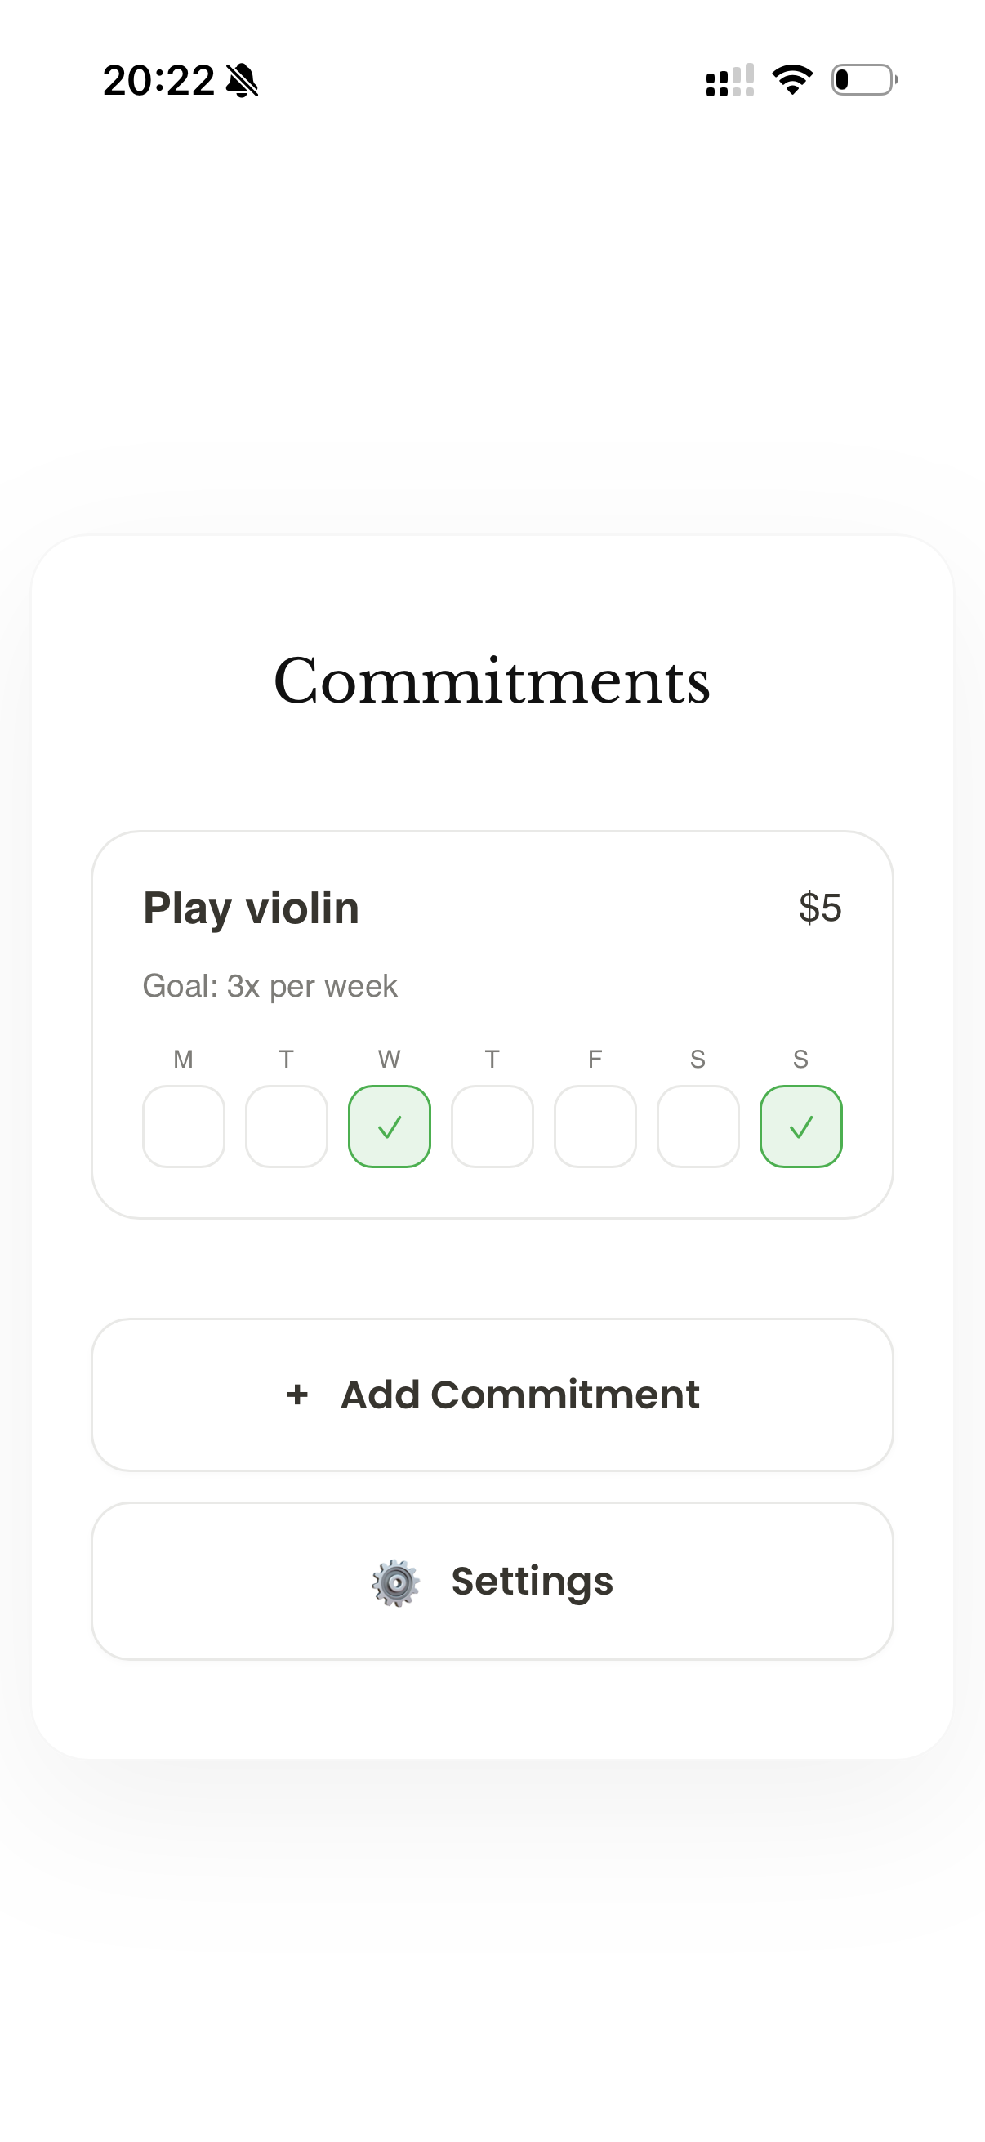Tap the Goal: 3x per week text
This screenshot has width=985, height=2142.
(270, 986)
